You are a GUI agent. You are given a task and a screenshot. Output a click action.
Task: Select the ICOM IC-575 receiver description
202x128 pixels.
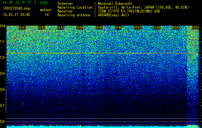pyautogui.click(x=129, y=11)
